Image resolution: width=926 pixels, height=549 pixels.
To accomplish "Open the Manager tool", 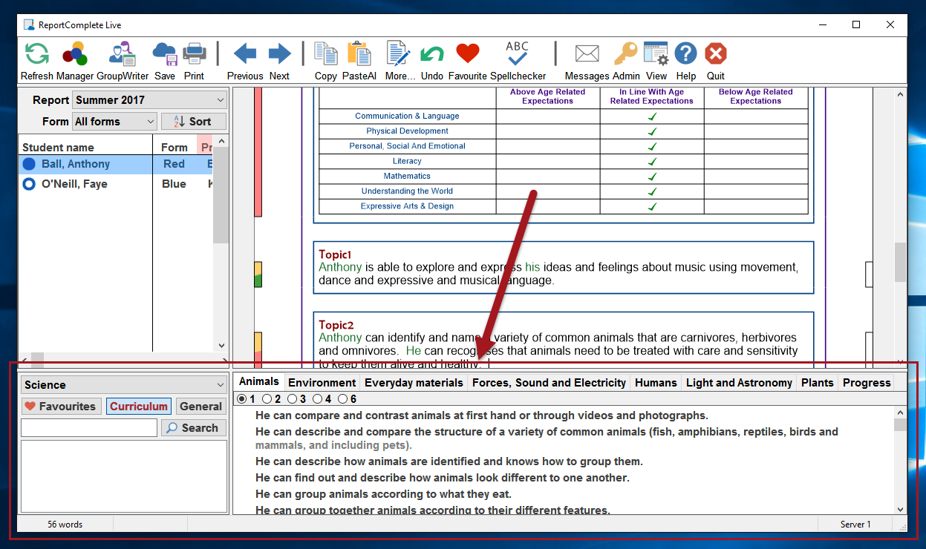I will (x=75, y=55).
